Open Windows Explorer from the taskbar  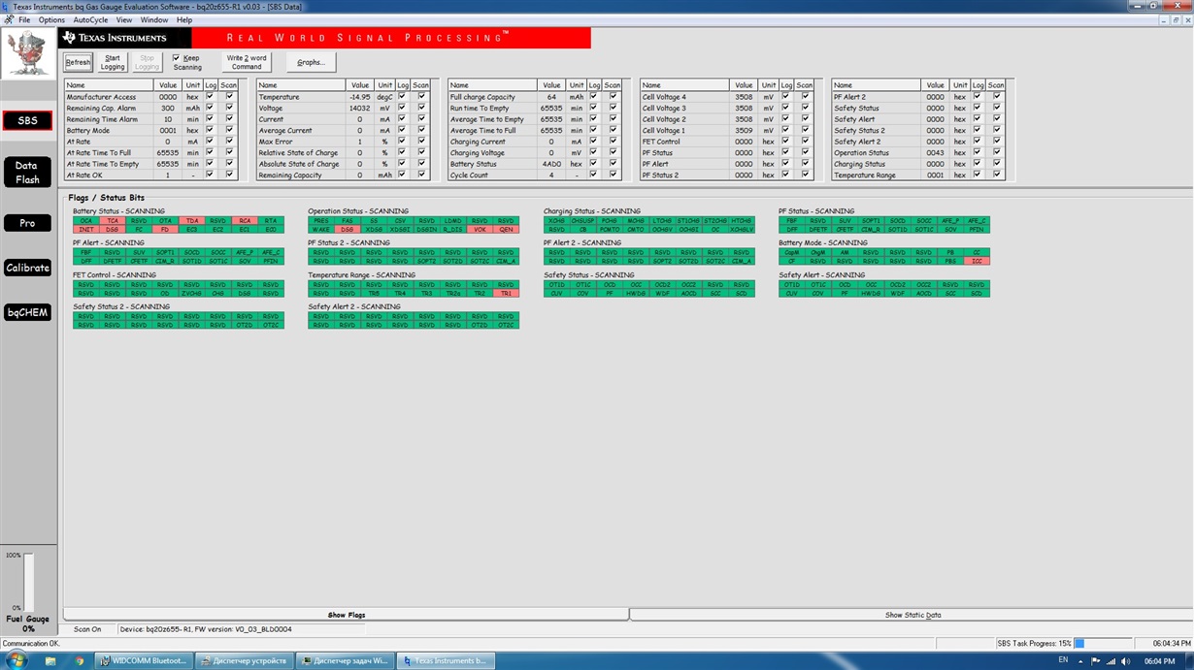click(50, 661)
